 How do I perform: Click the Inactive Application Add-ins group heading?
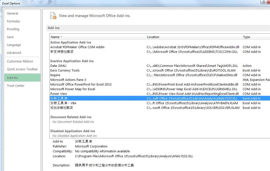point(72,61)
